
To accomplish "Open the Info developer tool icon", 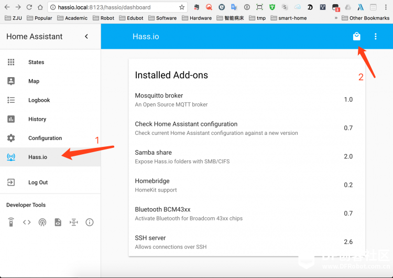I will pyautogui.click(x=90, y=222).
